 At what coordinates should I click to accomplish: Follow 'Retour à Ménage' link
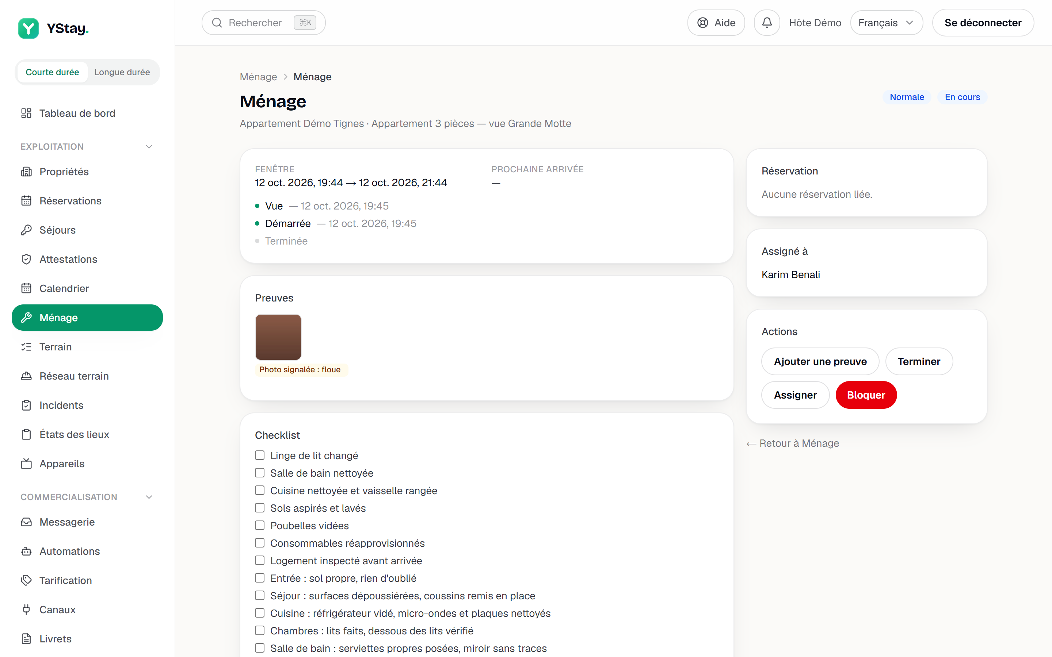tap(793, 443)
